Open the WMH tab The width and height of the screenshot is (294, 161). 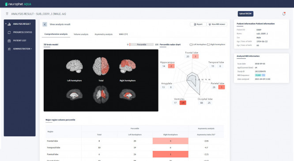click(x=123, y=34)
